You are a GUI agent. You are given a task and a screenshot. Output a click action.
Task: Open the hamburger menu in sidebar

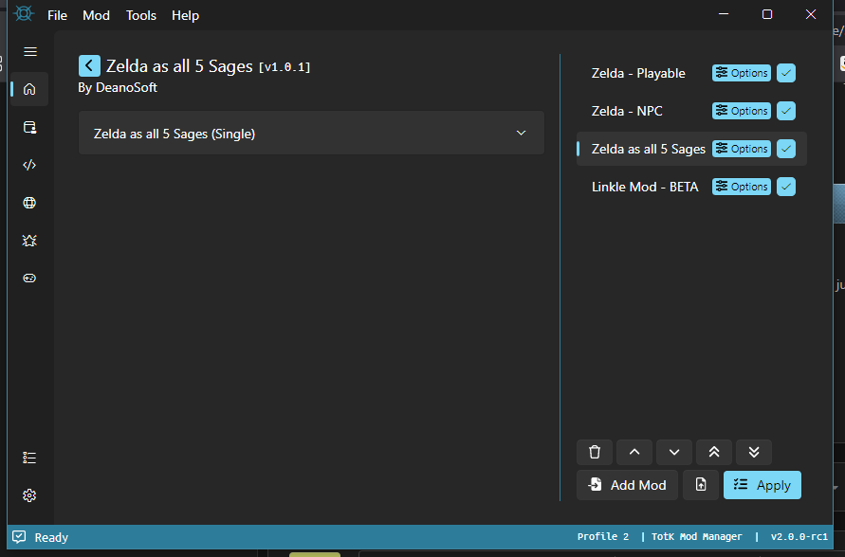(x=30, y=52)
